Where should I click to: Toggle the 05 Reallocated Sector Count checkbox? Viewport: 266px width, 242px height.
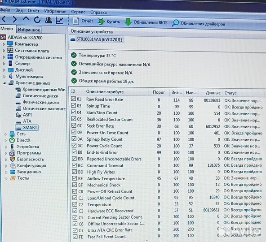pos(74,119)
